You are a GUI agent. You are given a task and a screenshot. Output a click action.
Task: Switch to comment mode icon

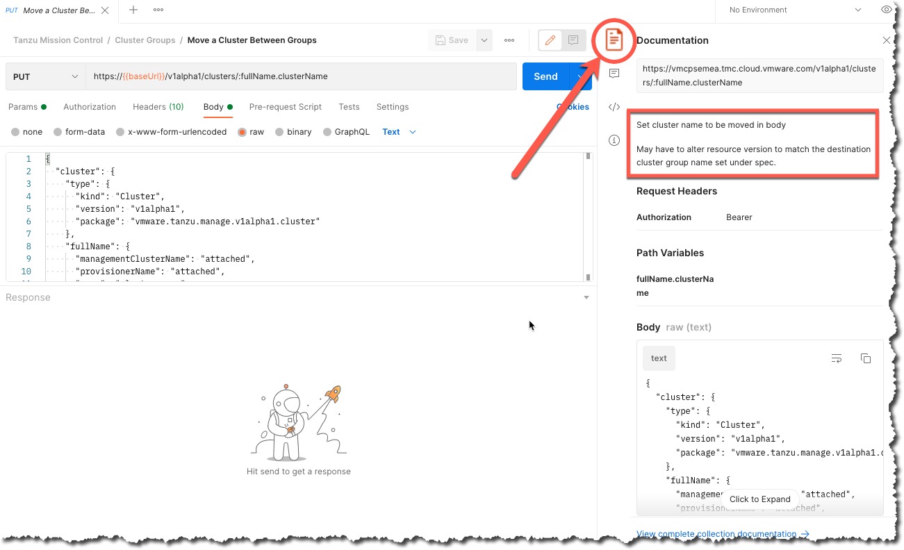(x=573, y=40)
